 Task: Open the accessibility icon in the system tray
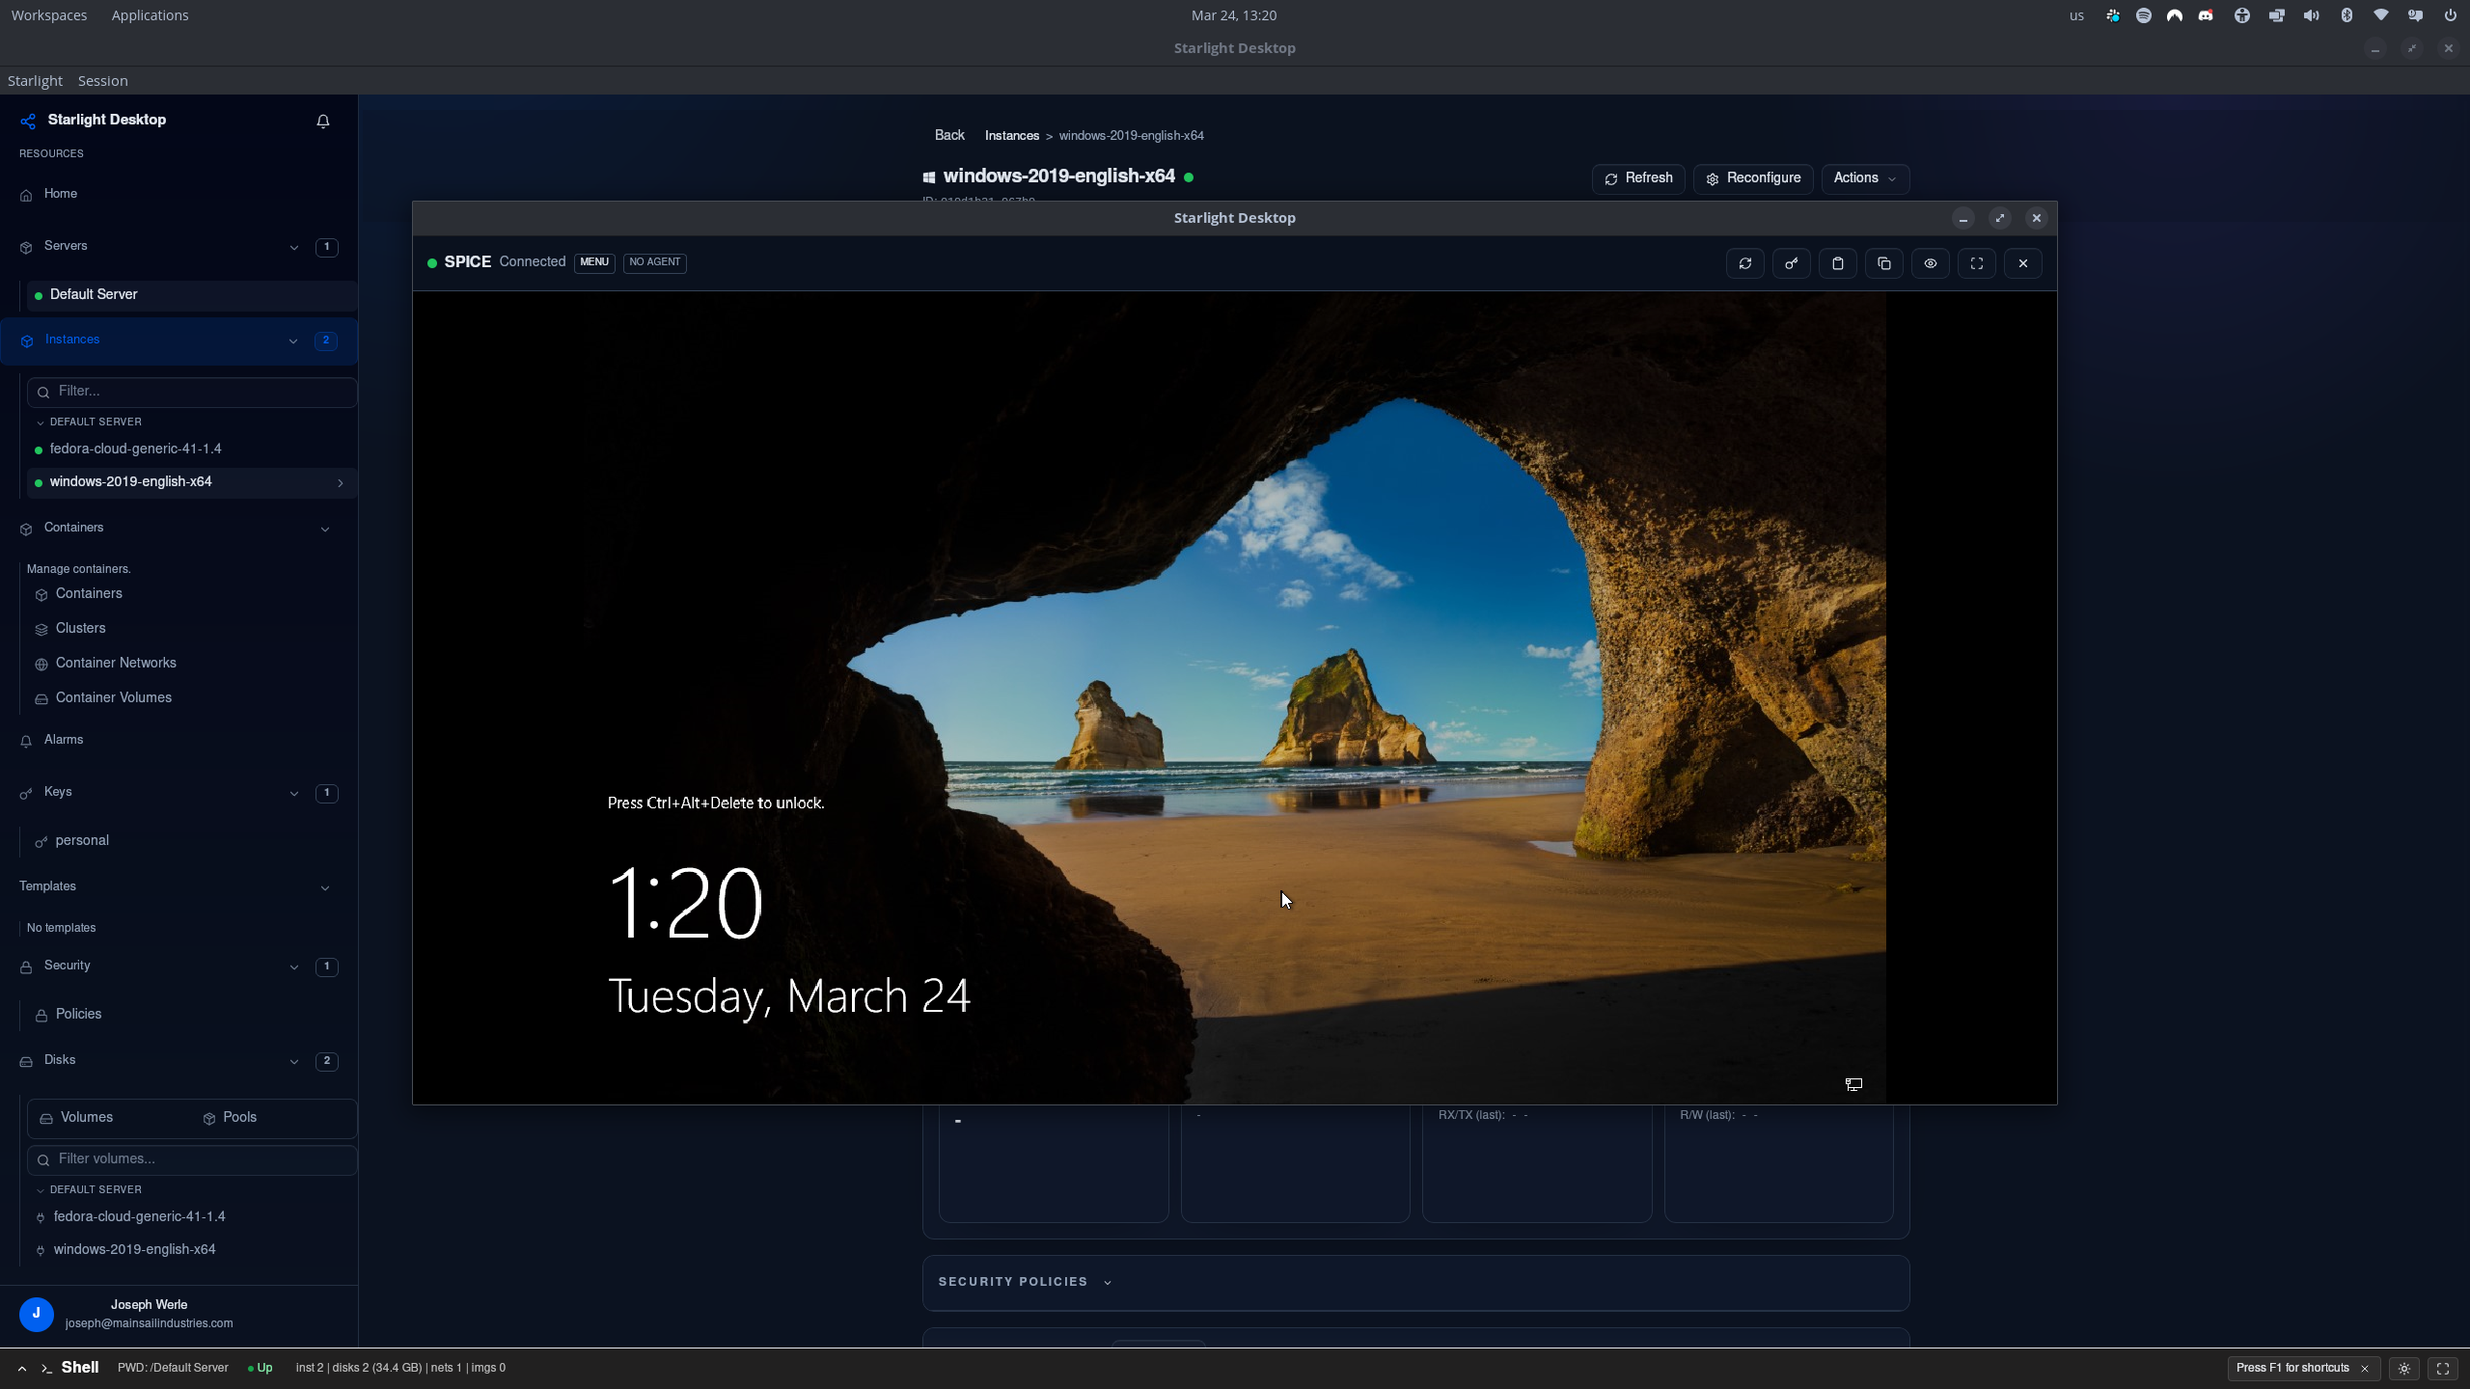tap(2241, 15)
